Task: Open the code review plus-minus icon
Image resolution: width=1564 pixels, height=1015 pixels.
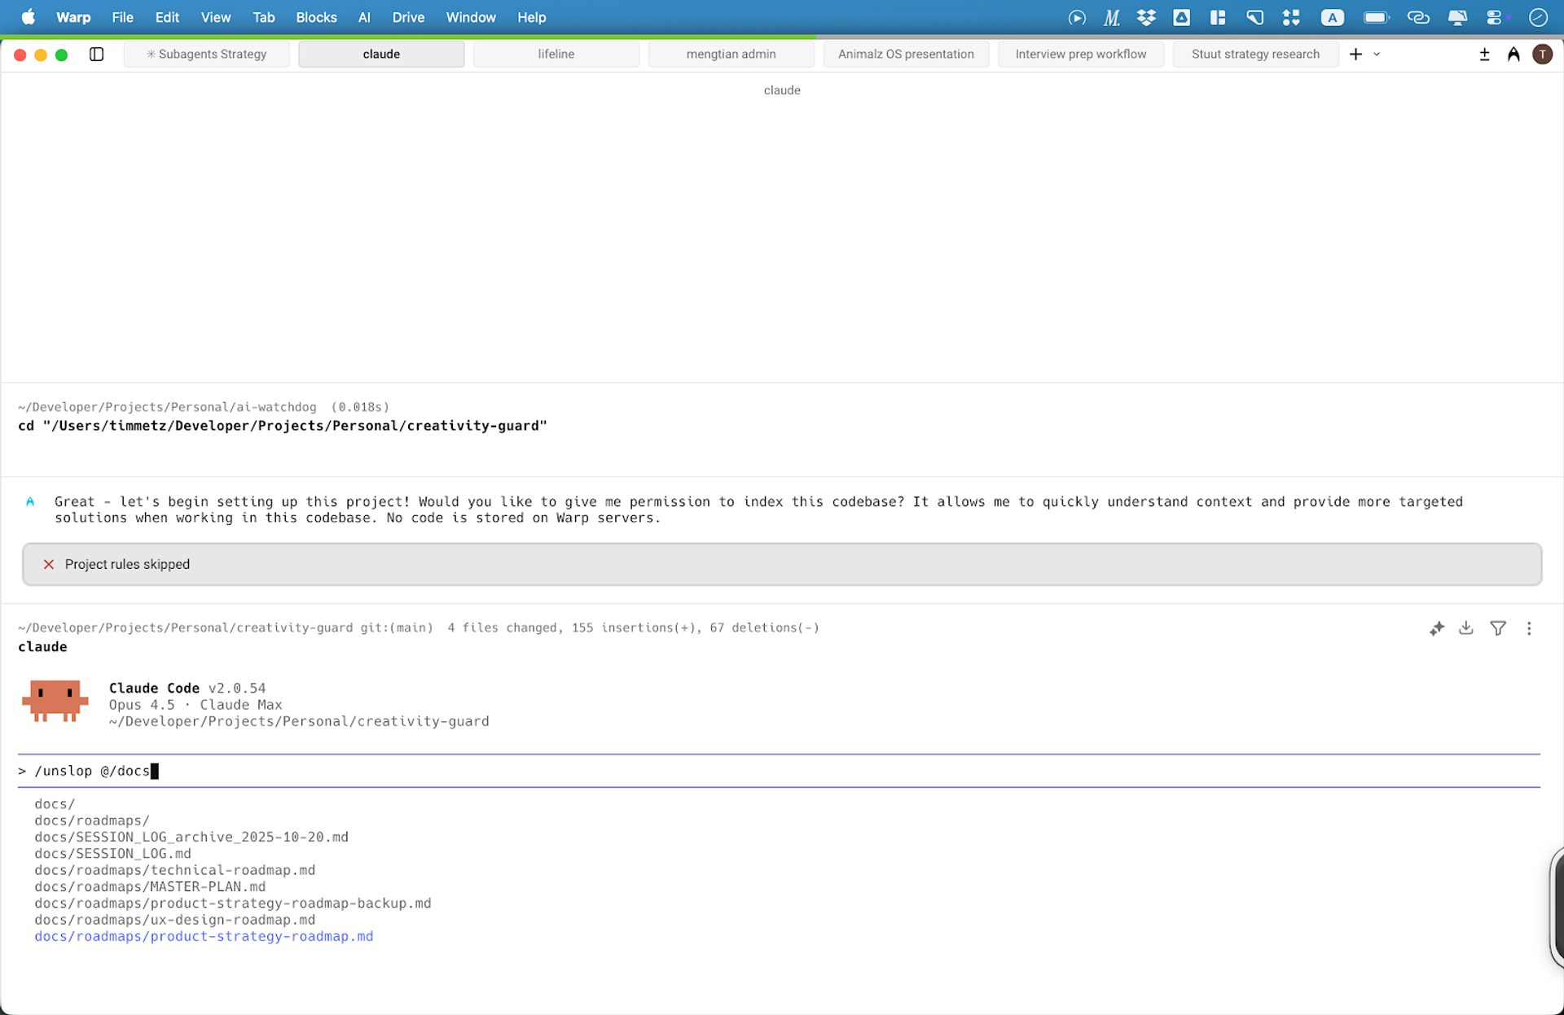Action: [1484, 54]
